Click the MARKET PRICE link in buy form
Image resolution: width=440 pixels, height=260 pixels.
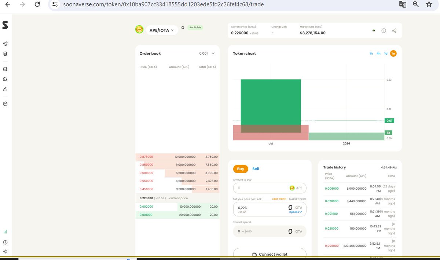pos(297,199)
